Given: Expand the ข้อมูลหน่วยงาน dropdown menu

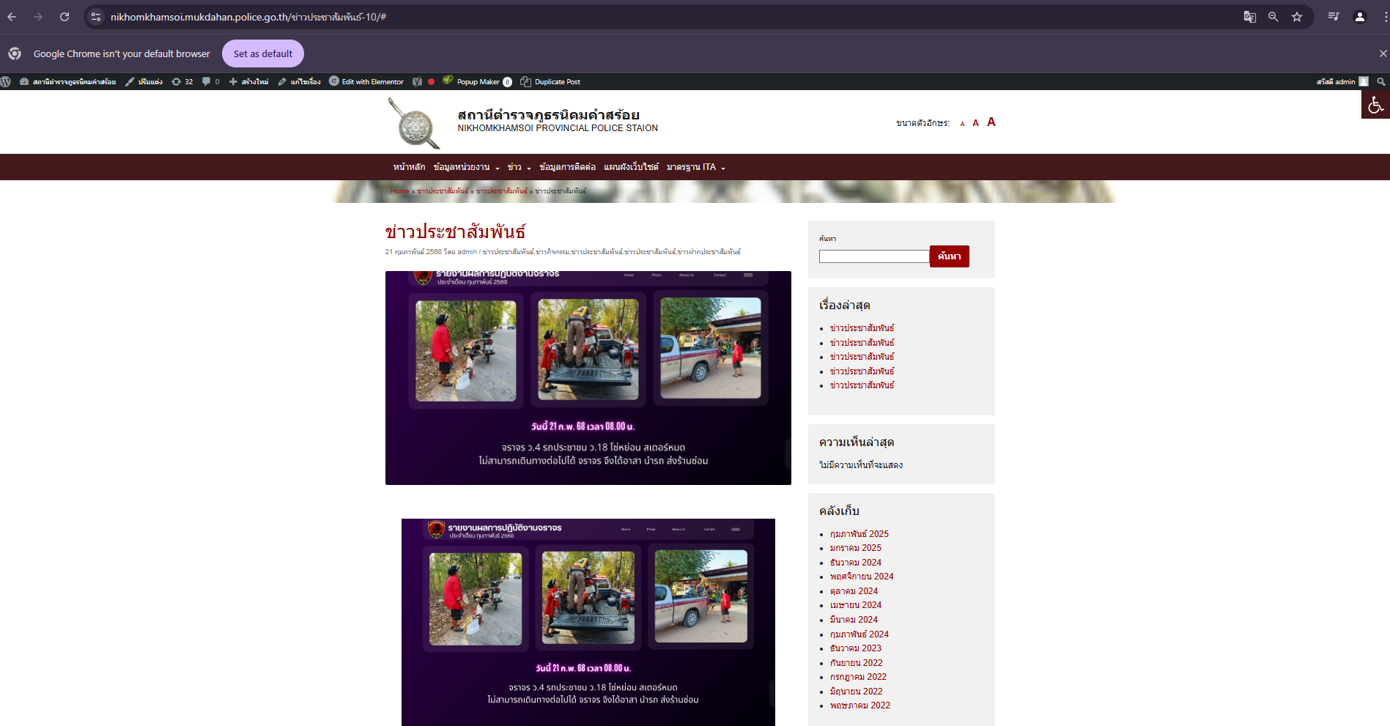Looking at the screenshot, I should 466,167.
